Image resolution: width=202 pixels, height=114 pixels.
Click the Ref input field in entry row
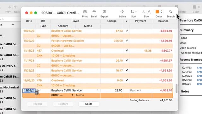click(x=43, y=90)
